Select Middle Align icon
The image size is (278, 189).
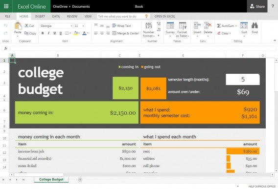point(102,26)
